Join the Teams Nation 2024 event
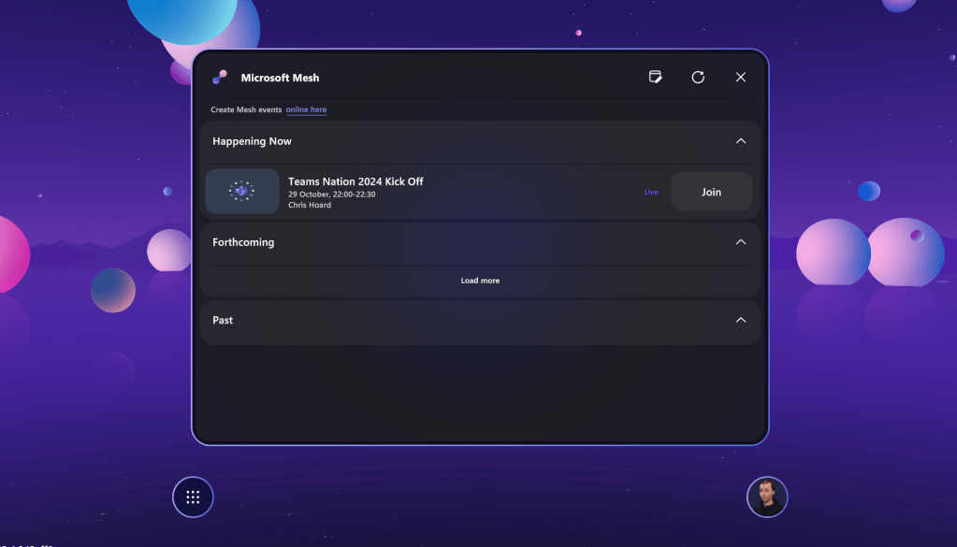957x547 pixels. point(711,192)
